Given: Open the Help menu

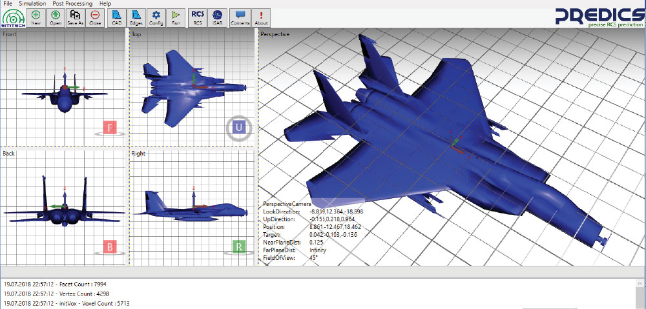Looking at the screenshot, I should coord(105,4).
